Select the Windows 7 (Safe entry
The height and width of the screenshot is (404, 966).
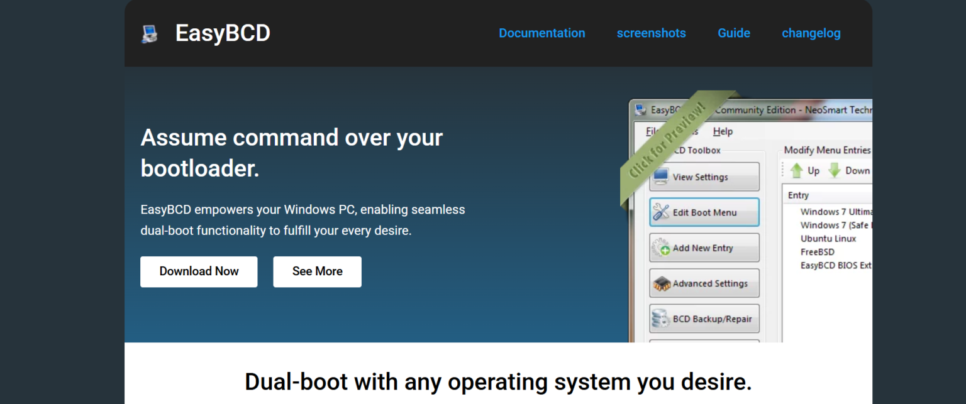click(836, 225)
